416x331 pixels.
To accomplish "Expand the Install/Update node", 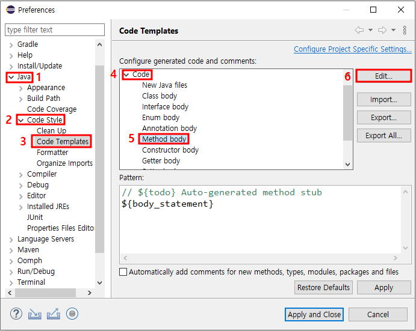I will coord(11,67).
